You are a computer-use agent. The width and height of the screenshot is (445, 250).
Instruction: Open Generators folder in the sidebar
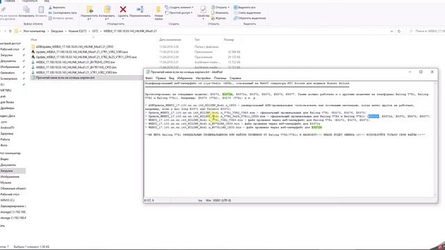point(8,73)
